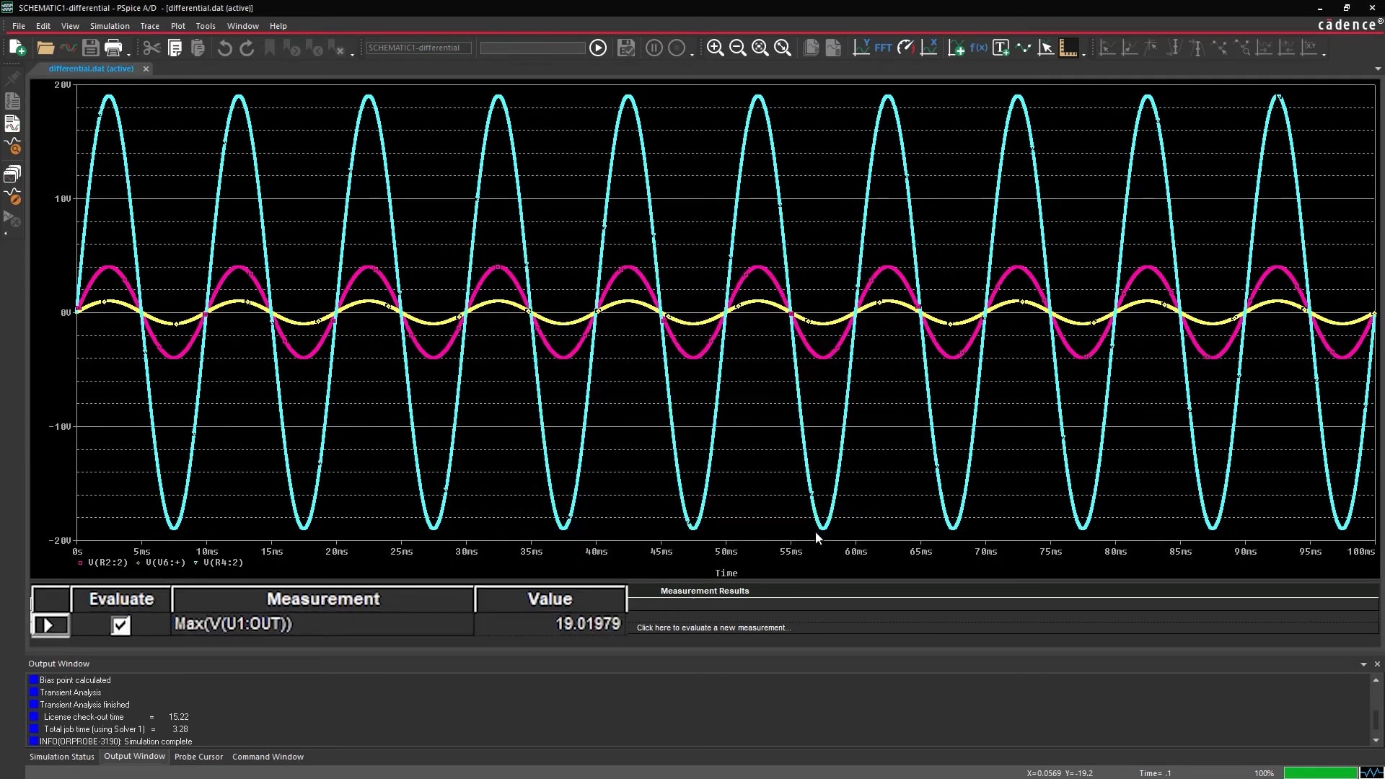Stop the simulation
This screenshot has height=779, width=1385.
pos(677,48)
